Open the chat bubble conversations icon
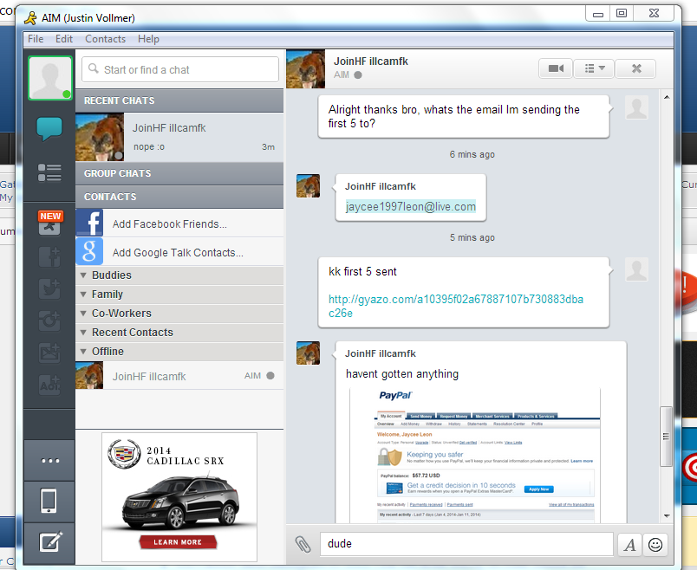The width and height of the screenshot is (697, 570). (49, 129)
